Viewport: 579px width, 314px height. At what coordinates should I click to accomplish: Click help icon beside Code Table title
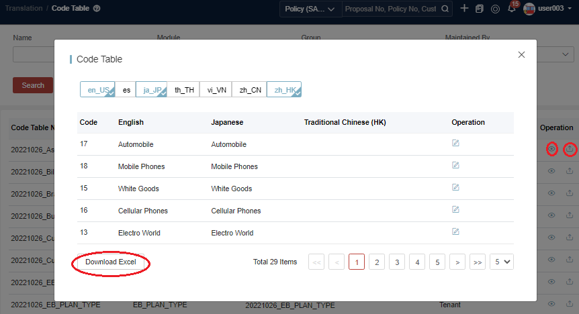(97, 9)
